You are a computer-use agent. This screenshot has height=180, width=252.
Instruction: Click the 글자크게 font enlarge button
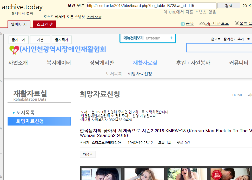tap(18, 40)
